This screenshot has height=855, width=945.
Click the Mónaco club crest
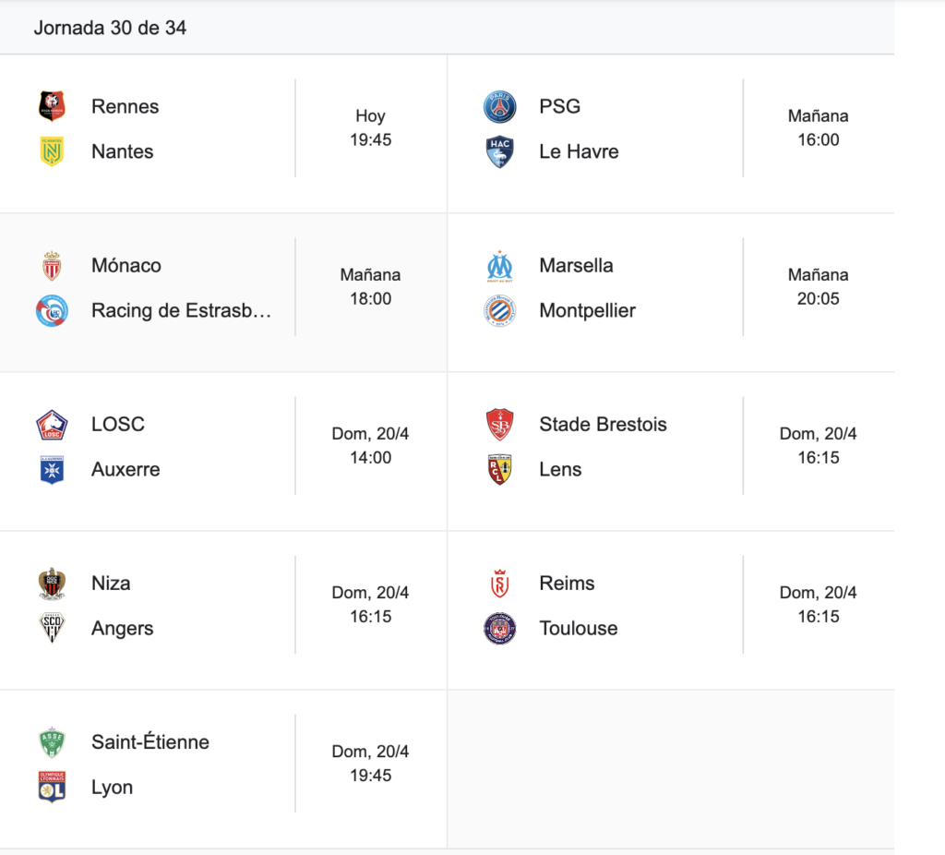[x=52, y=266]
